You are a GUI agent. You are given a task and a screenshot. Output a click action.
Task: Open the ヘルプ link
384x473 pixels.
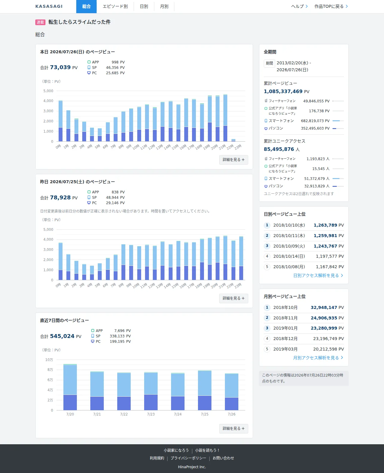pyautogui.click(x=299, y=6)
